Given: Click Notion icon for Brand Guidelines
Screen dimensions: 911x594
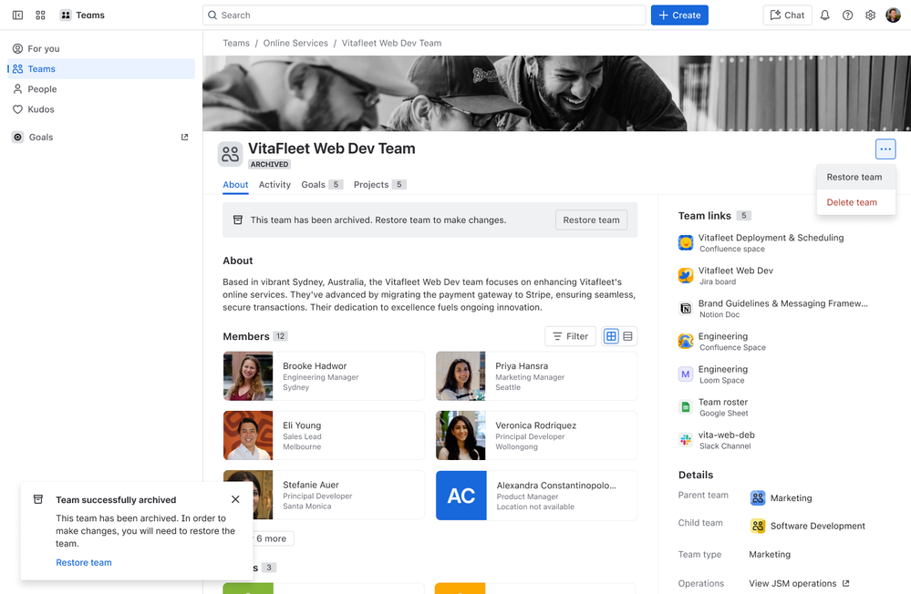Looking at the screenshot, I should pos(686,308).
